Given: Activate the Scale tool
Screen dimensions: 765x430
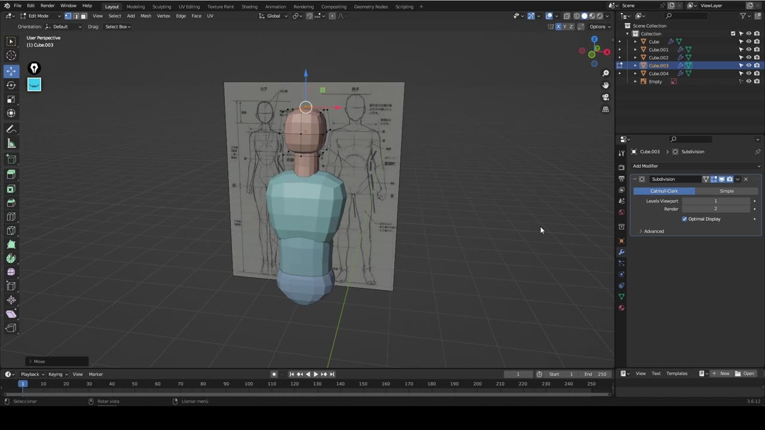Looking at the screenshot, I should tap(11, 99).
